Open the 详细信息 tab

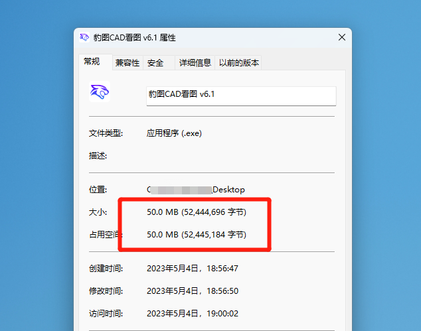click(x=195, y=63)
